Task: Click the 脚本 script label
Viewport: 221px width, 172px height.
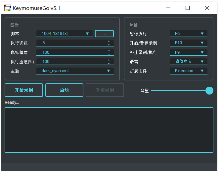Action: [15, 34]
